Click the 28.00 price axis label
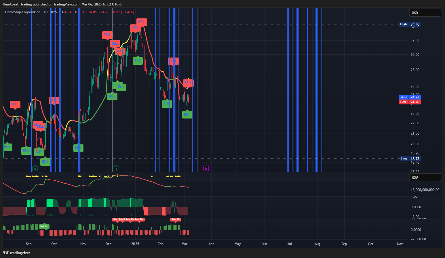Screen dimensions: 445x258 tap(415, 70)
